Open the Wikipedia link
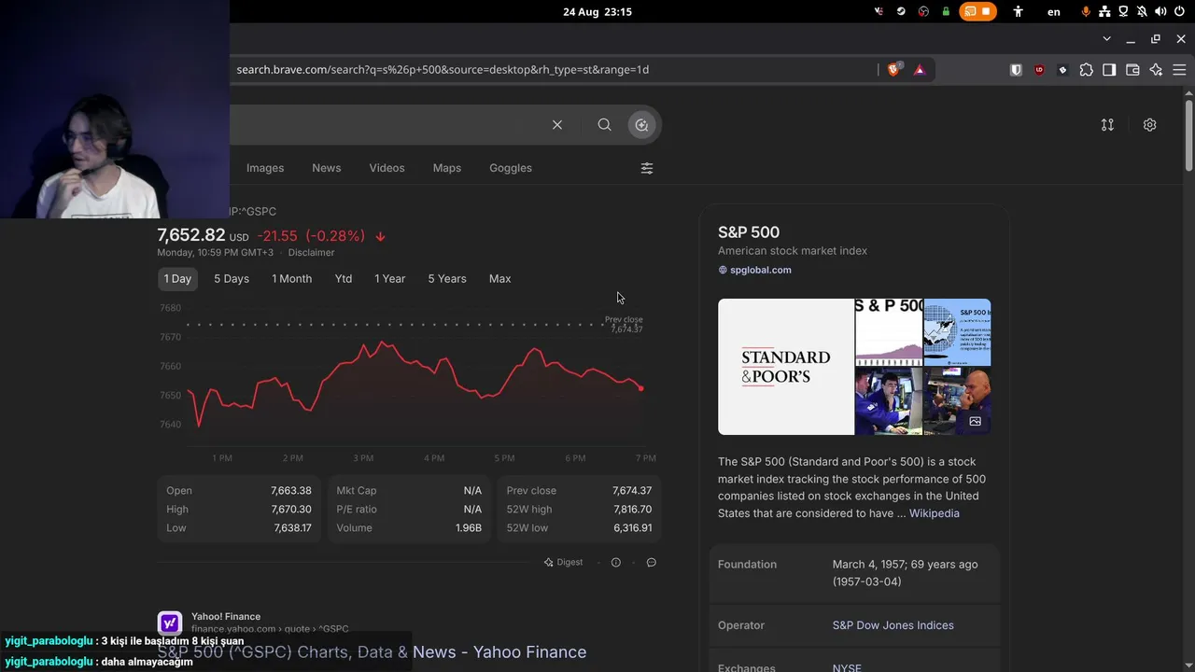This screenshot has width=1195, height=672. click(x=935, y=513)
